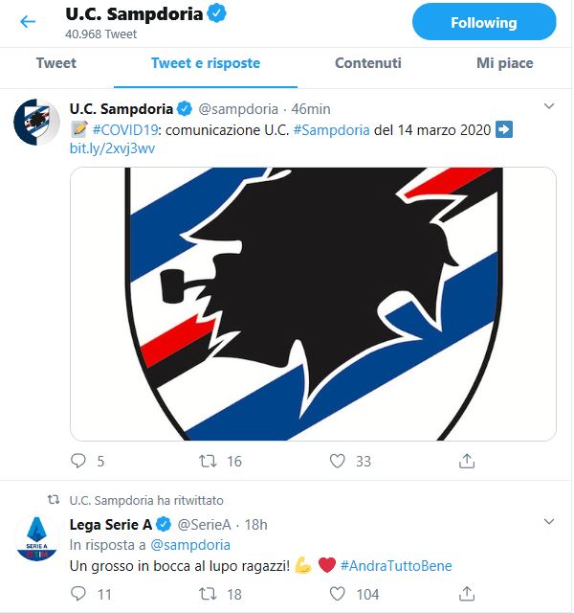Expand the Sampdoria tweet options chevron

tap(548, 105)
